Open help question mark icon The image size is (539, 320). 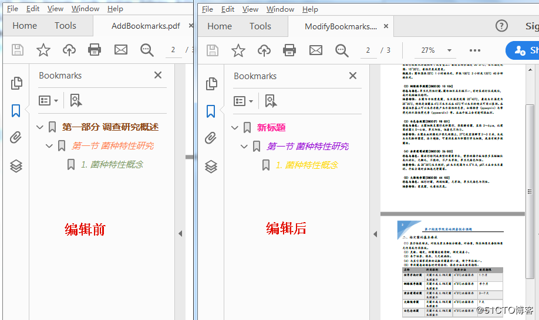point(501,26)
